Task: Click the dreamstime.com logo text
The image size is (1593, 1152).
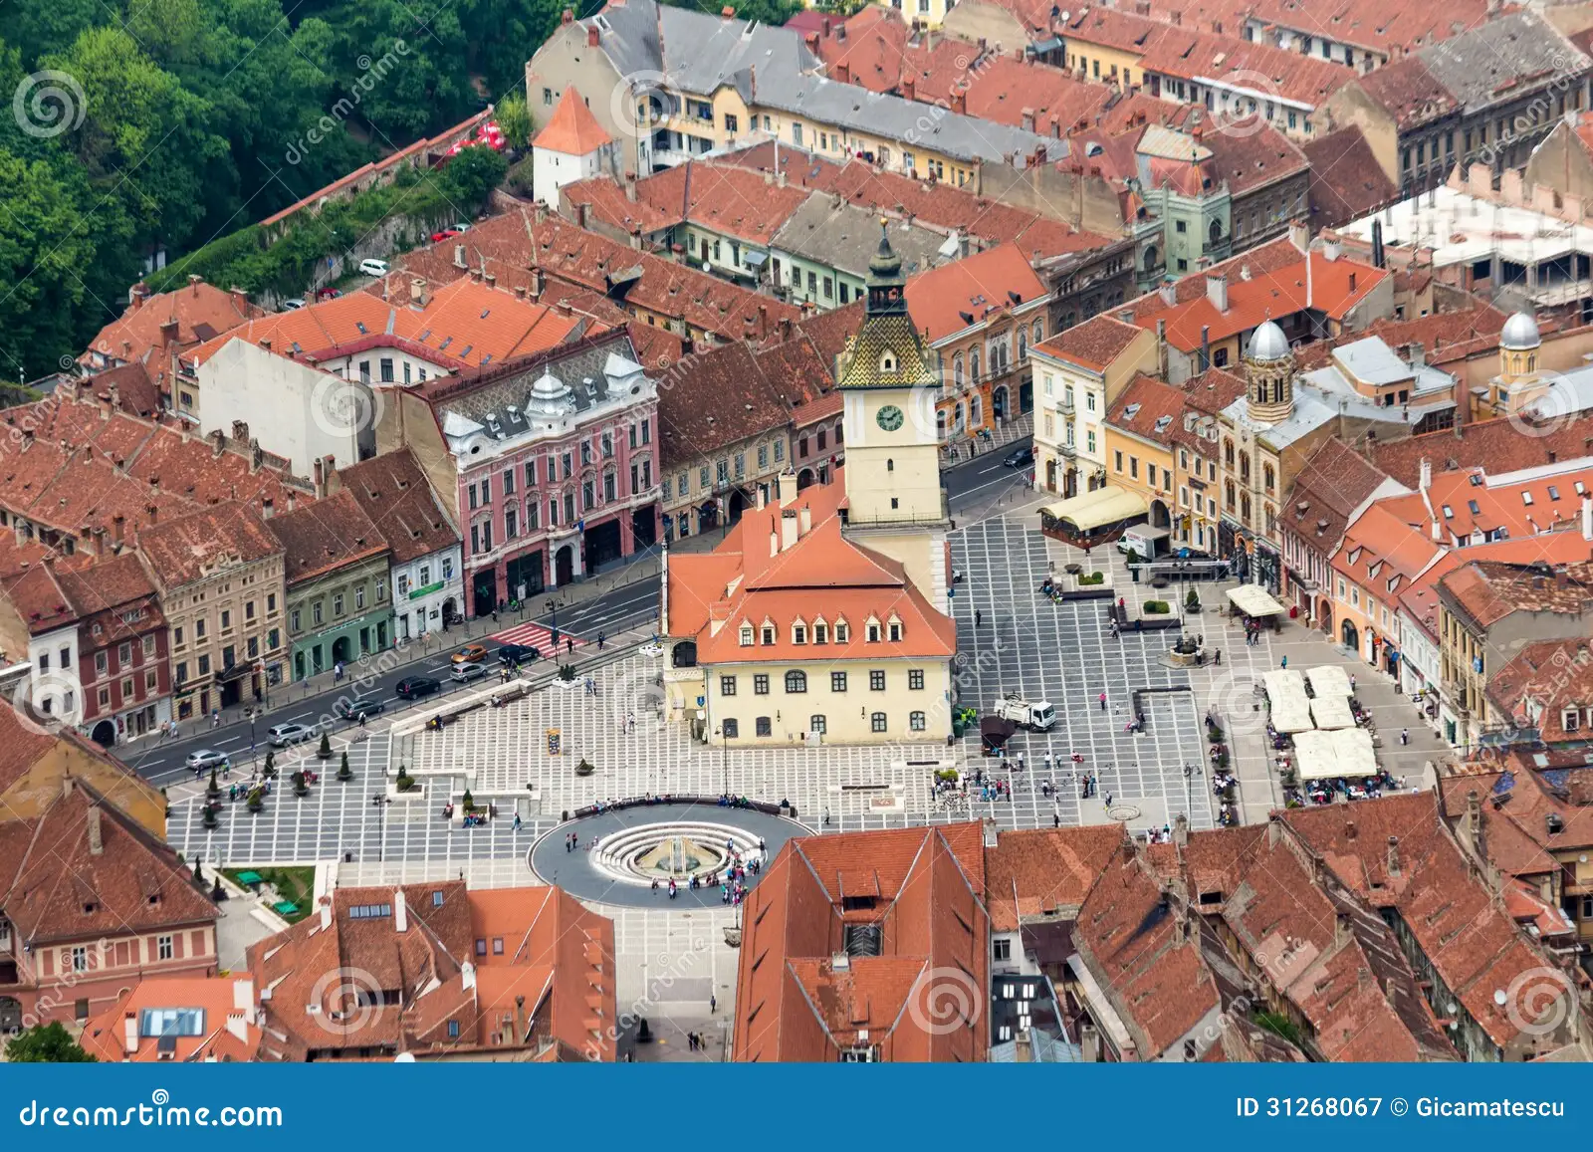Action: click(151, 1113)
